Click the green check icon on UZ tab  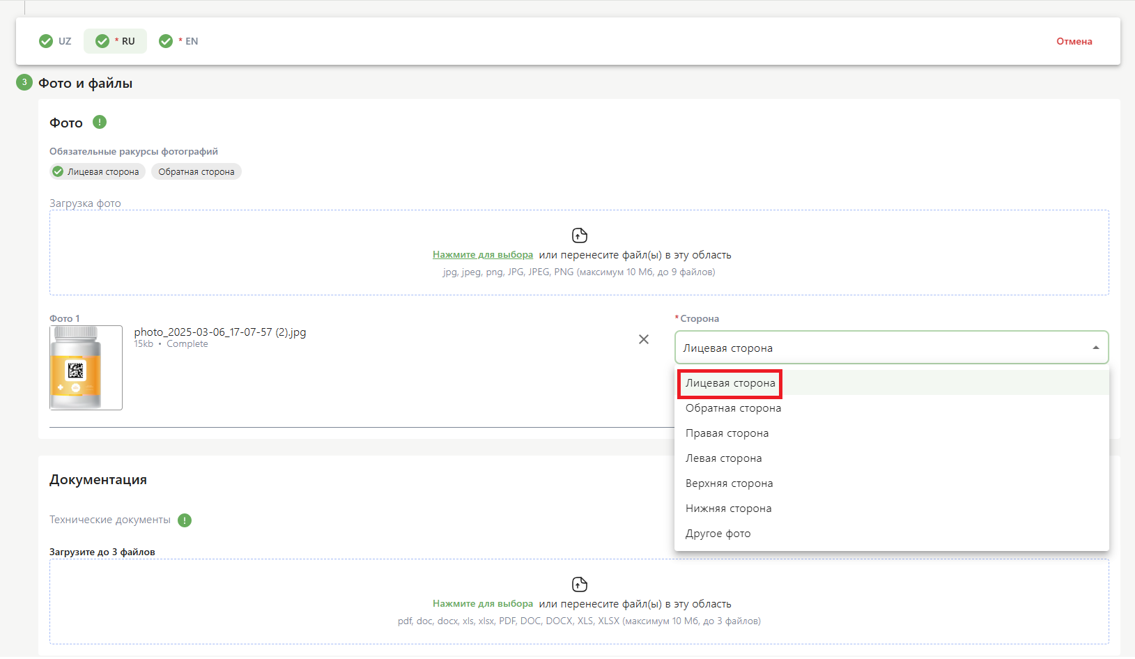pos(46,41)
